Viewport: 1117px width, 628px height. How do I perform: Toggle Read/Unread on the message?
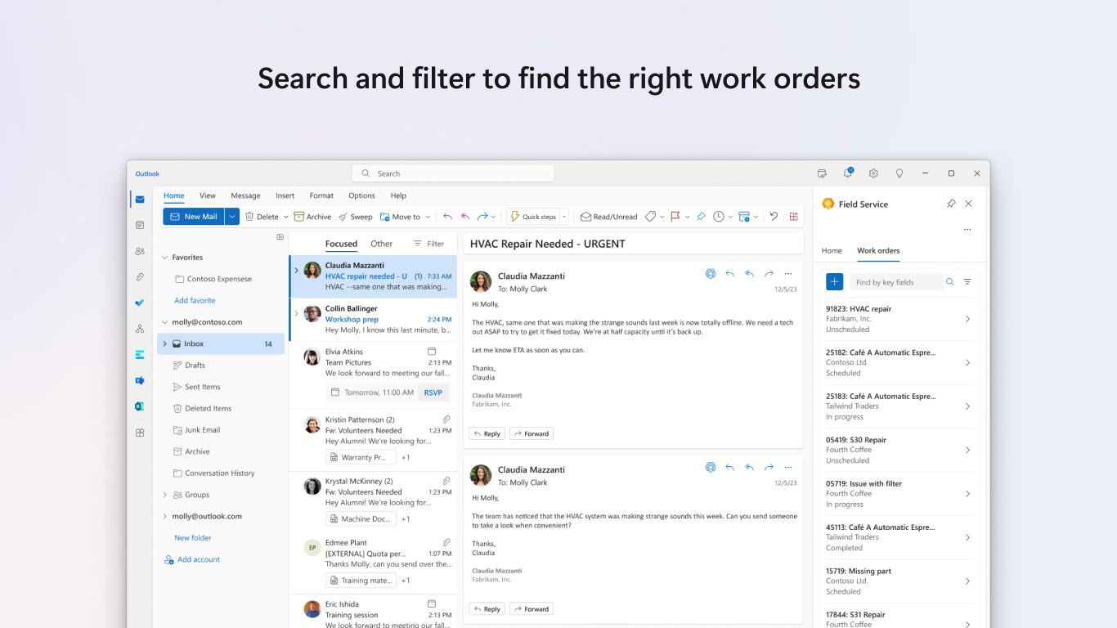coord(608,217)
